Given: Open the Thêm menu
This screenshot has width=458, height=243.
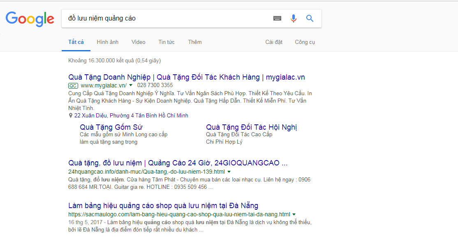Looking at the screenshot, I should (x=195, y=42).
